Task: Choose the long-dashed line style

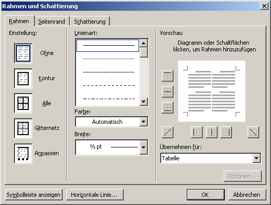Action: (108, 85)
